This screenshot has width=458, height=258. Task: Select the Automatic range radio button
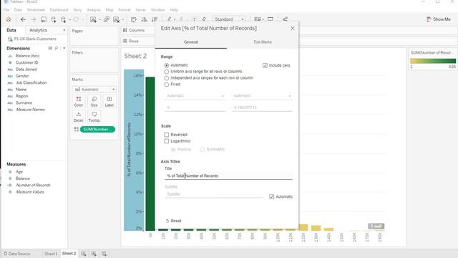coord(167,65)
